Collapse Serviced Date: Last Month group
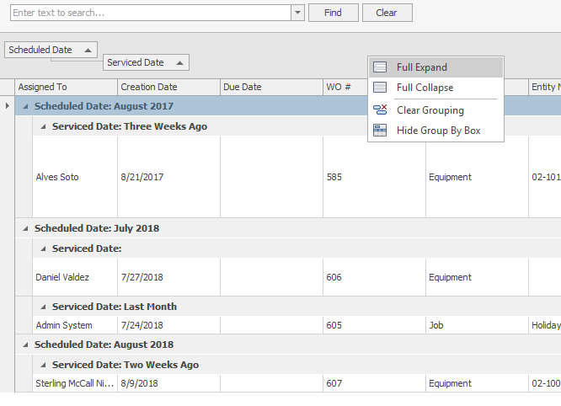The height and width of the screenshot is (406, 561). point(43,307)
